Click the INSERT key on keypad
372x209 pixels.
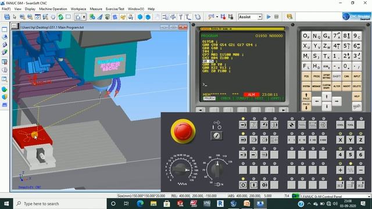click(x=346, y=87)
